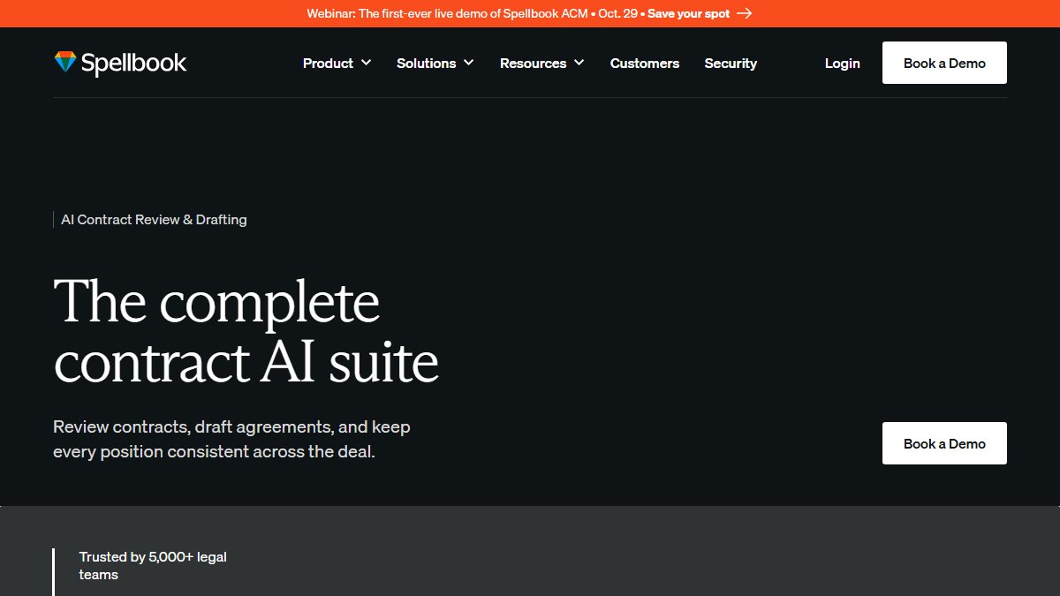Open the Customers page
1060x596 pixels.
tap(645, 63)
